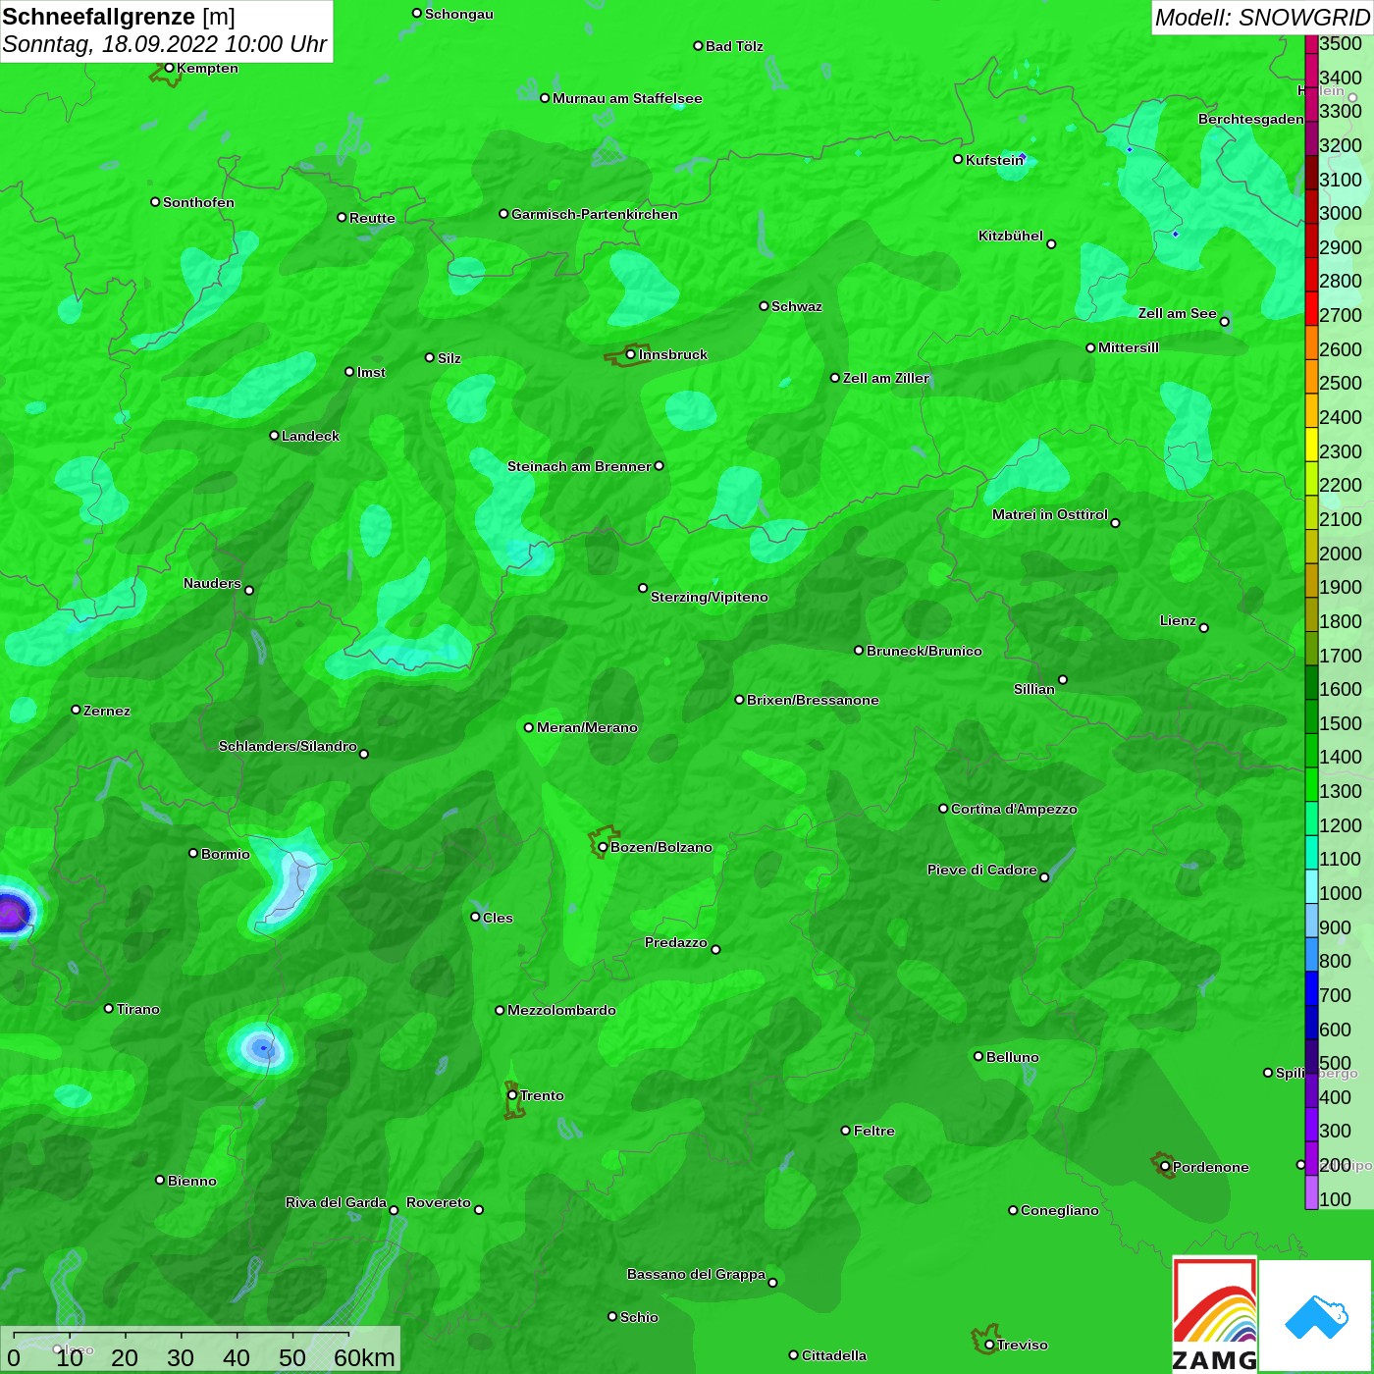Click the Reutte label
Screen dimensions: 1374x1374
pos(372,218)
